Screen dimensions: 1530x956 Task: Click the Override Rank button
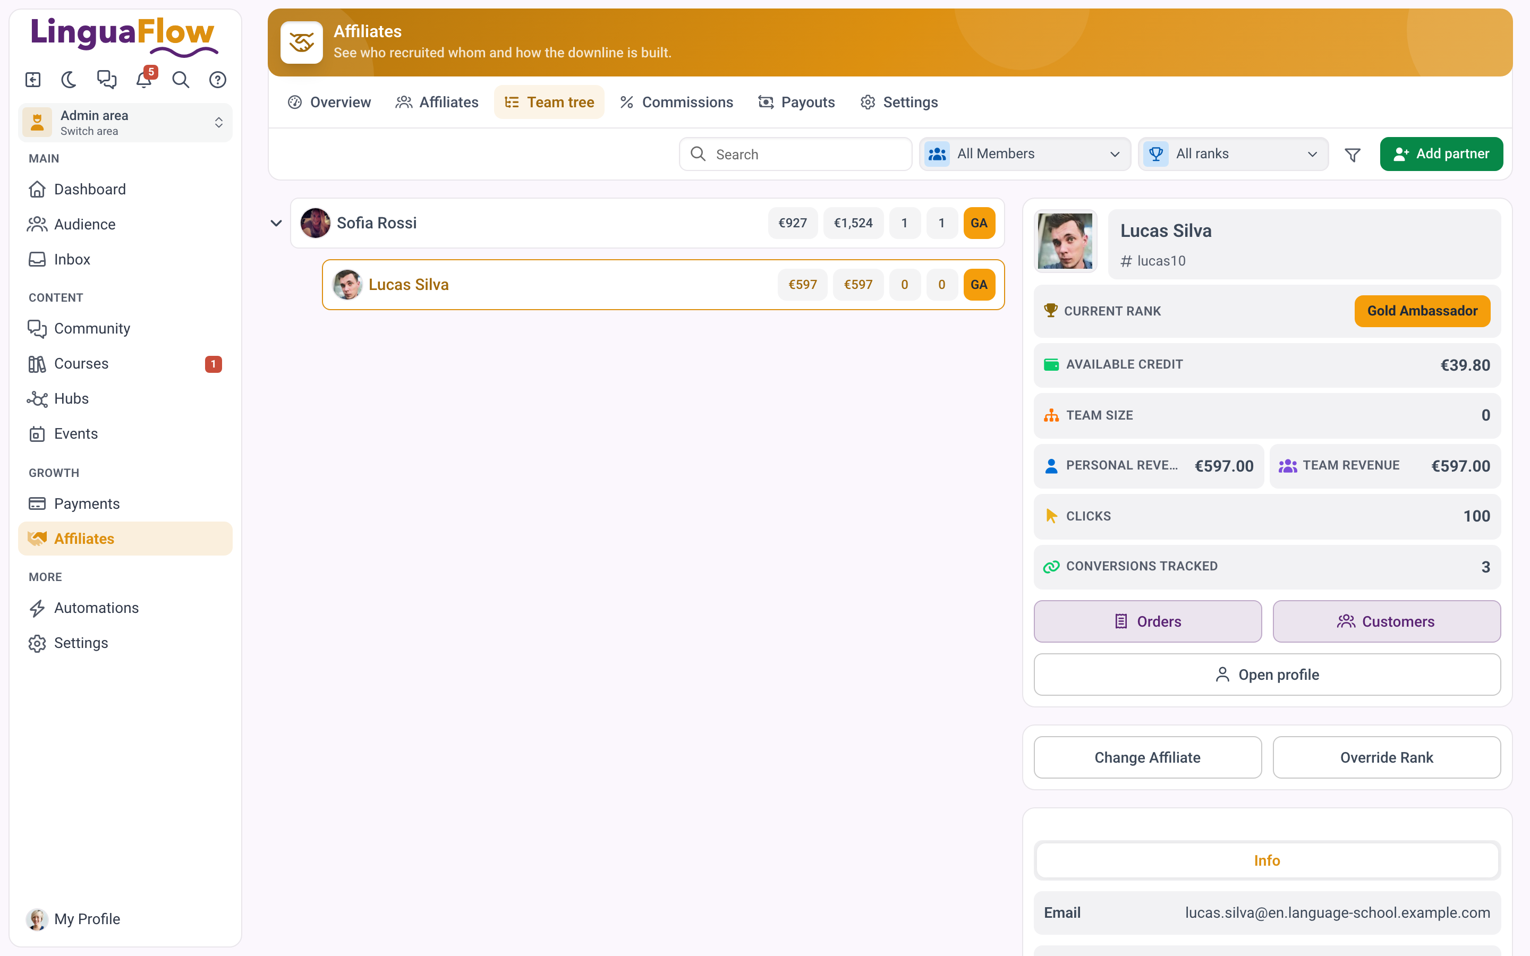(x=1387, y=757)
